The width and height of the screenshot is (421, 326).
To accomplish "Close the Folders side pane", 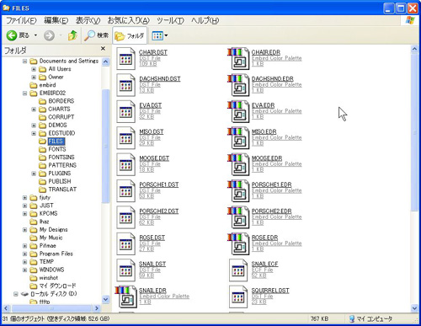I will (103, 49).
